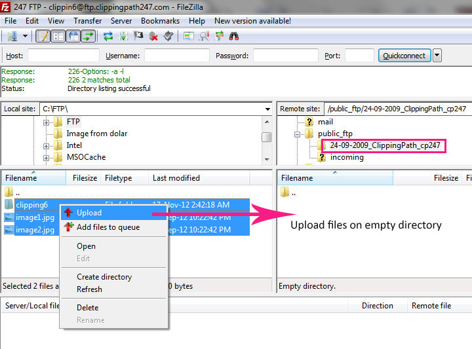Sort local list by Last modified
This screenshot has width=472, height=349.
(x=199, y=178)
